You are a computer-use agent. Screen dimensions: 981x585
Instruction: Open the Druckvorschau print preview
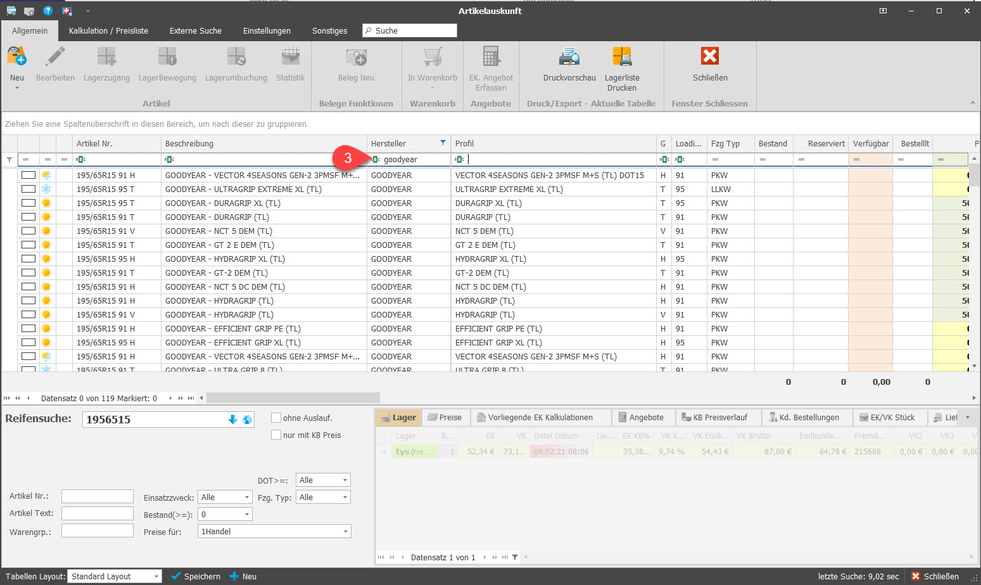point(569,57)
